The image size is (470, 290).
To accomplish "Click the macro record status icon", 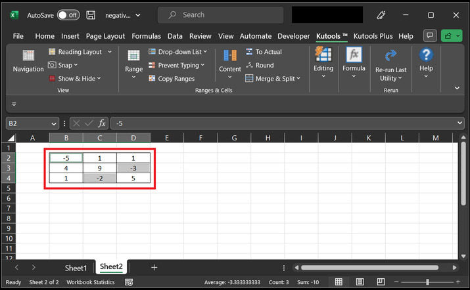I will pos(129,282).
